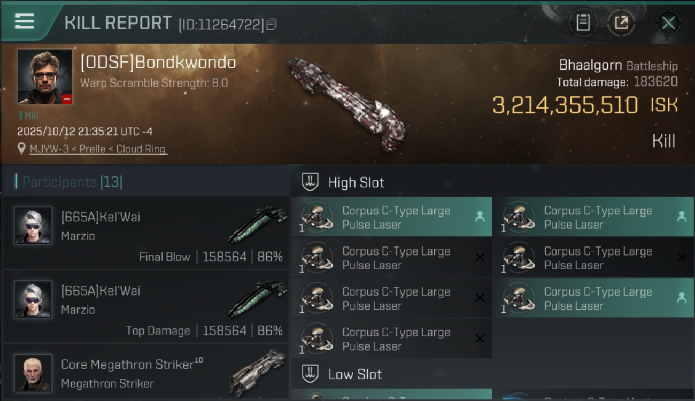Select Kel'Wai Final Blow participant entry
Viewport: 695px width, 401px height.
tap(145, 233)
